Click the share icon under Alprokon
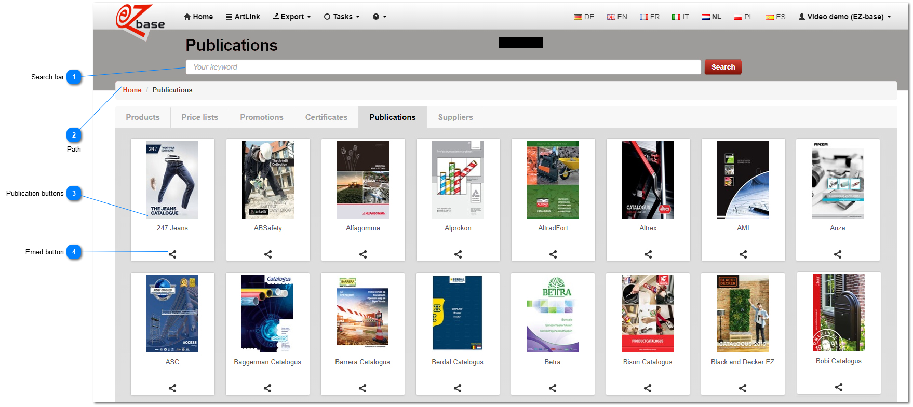 [x=458, y=254]
